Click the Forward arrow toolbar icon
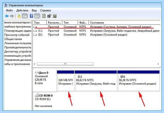 point(12,16)
